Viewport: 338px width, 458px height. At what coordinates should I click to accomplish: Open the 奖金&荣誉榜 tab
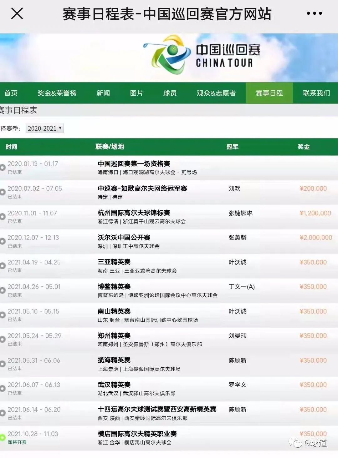[x=57, y=93]
